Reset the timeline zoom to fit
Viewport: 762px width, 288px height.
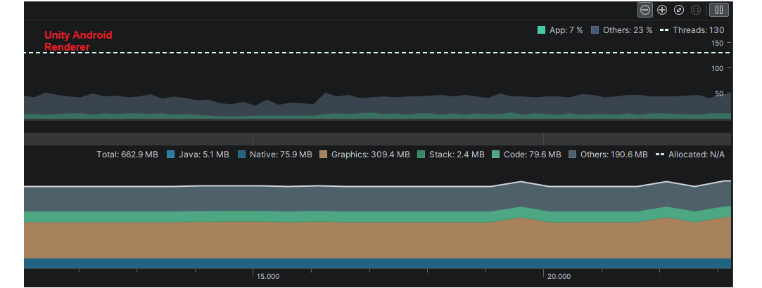679,10
